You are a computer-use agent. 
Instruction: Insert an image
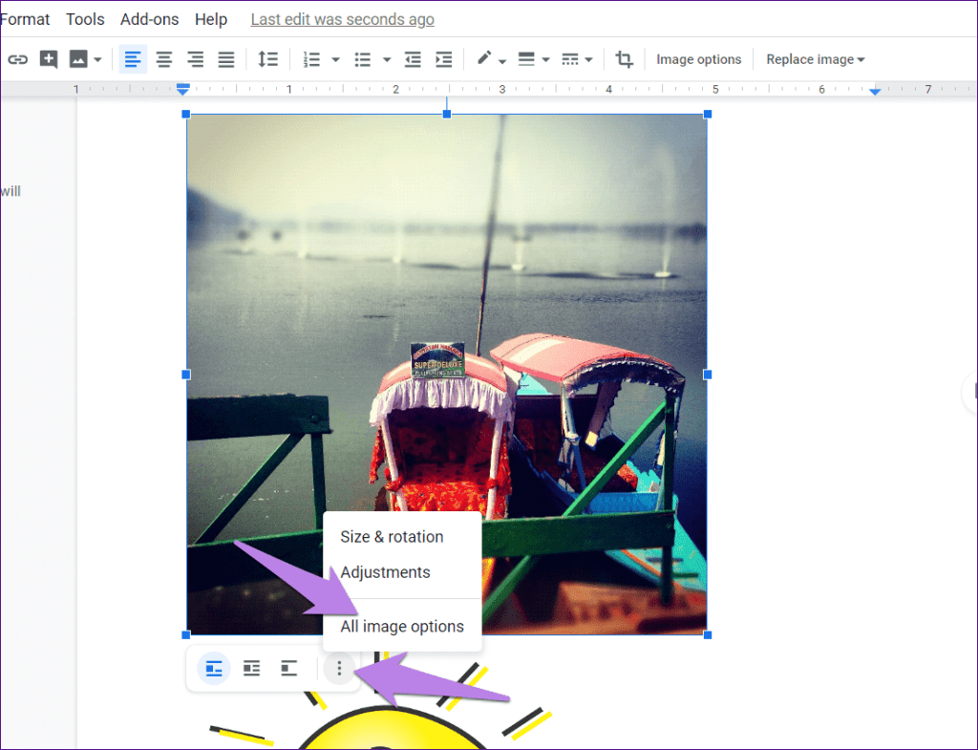coord(77,58)
